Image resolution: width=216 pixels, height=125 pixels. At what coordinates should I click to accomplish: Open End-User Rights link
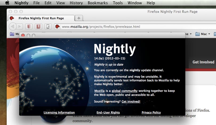(108, 112)
